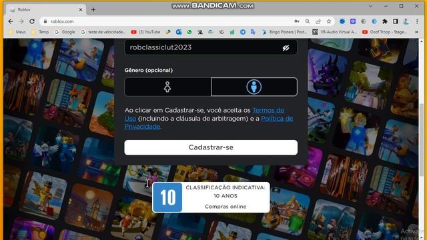The image size is (427, 240).
Task: Click the Cadastrar-se button
Action: 211,147
